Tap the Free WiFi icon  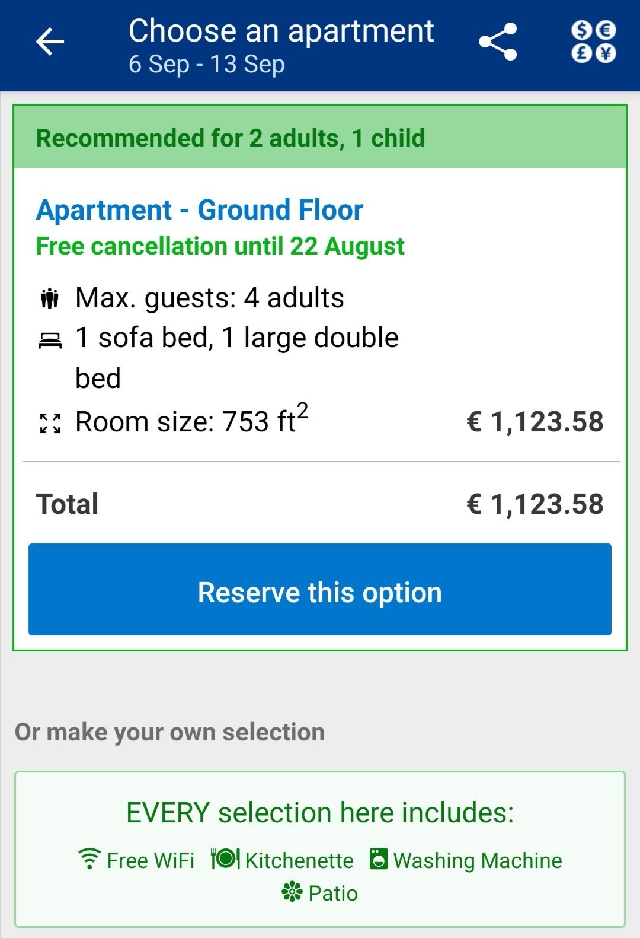89,858
